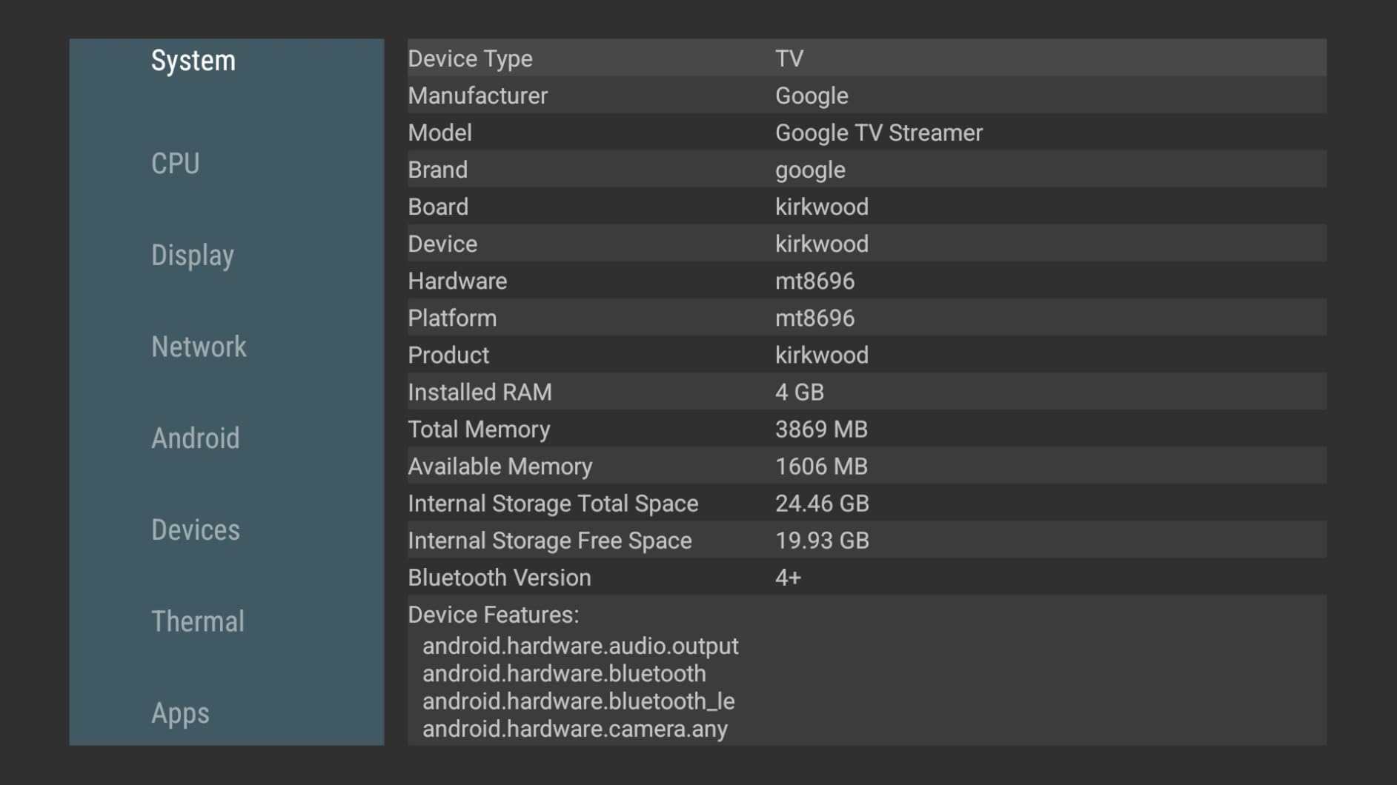Switch to the Devices tab
Screen dimensions: 1397x785
tap(195, 529)
